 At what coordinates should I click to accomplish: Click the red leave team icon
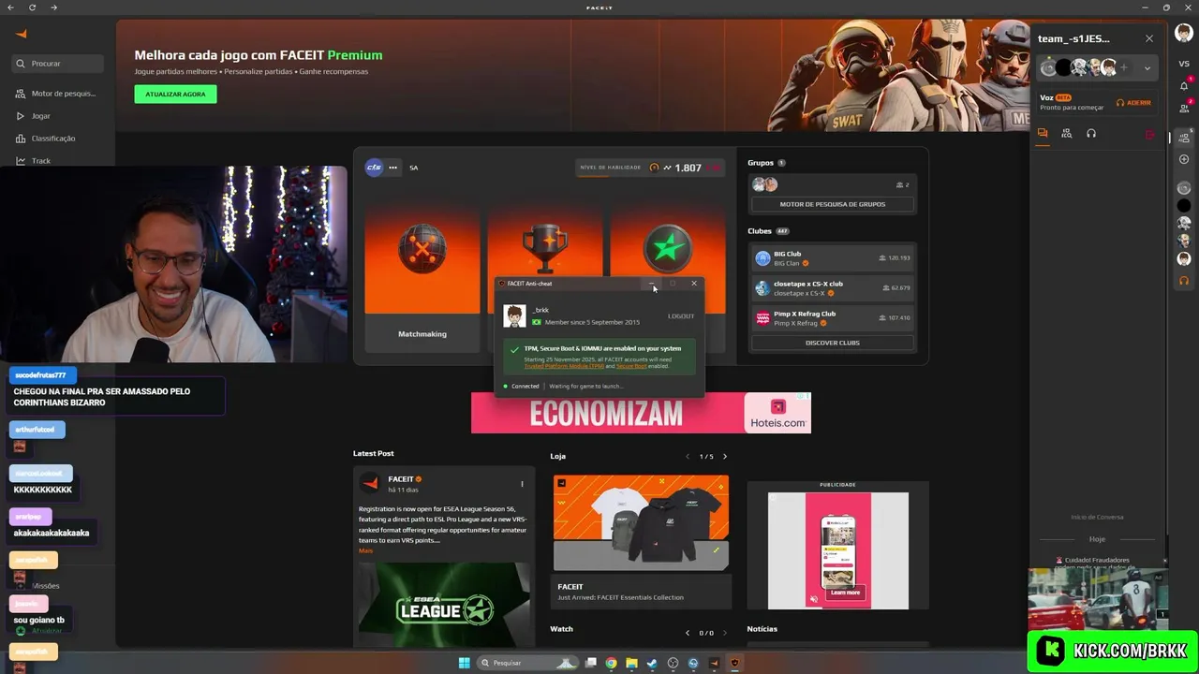pyautogui.click(x=1150, y=135)
